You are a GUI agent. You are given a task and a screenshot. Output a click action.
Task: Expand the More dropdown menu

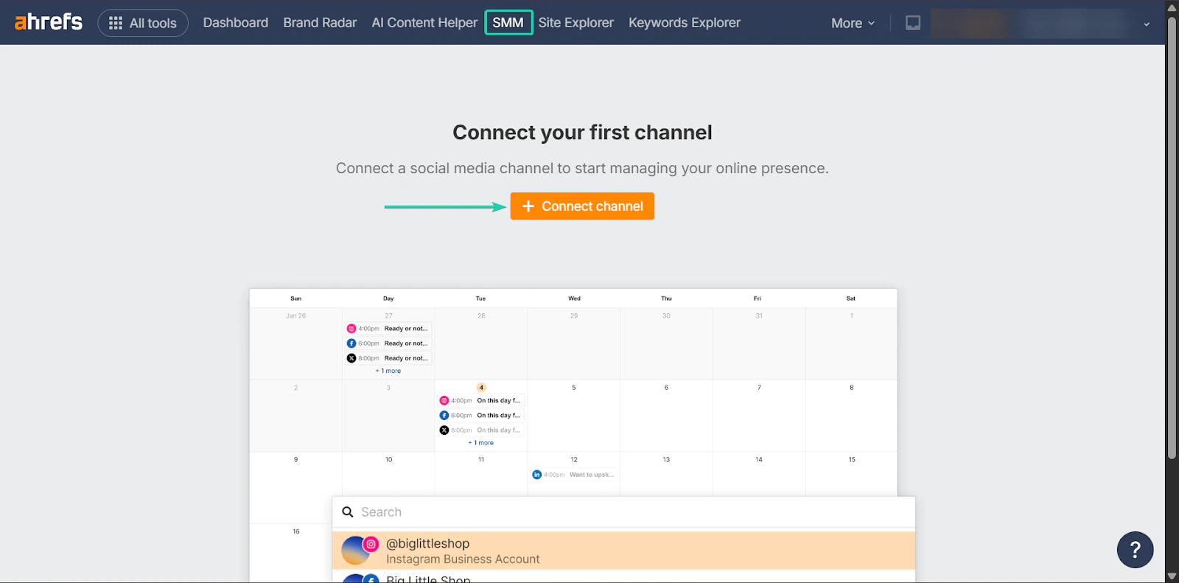point(853,24)
